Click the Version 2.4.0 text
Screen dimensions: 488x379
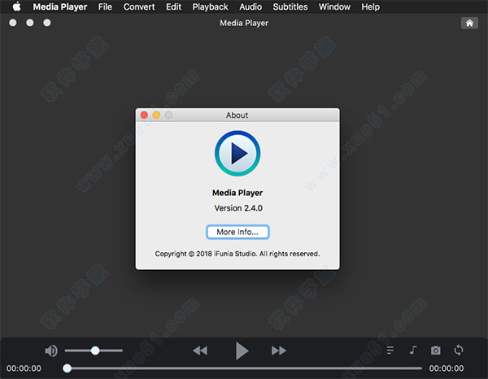tap(238, 208)
